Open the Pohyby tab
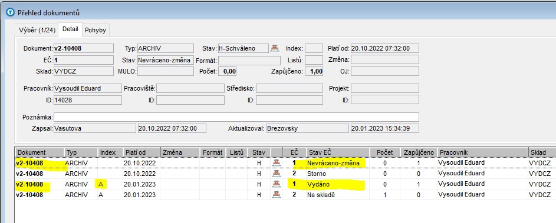This screenshot has height=223, width=556. [96, 30]
